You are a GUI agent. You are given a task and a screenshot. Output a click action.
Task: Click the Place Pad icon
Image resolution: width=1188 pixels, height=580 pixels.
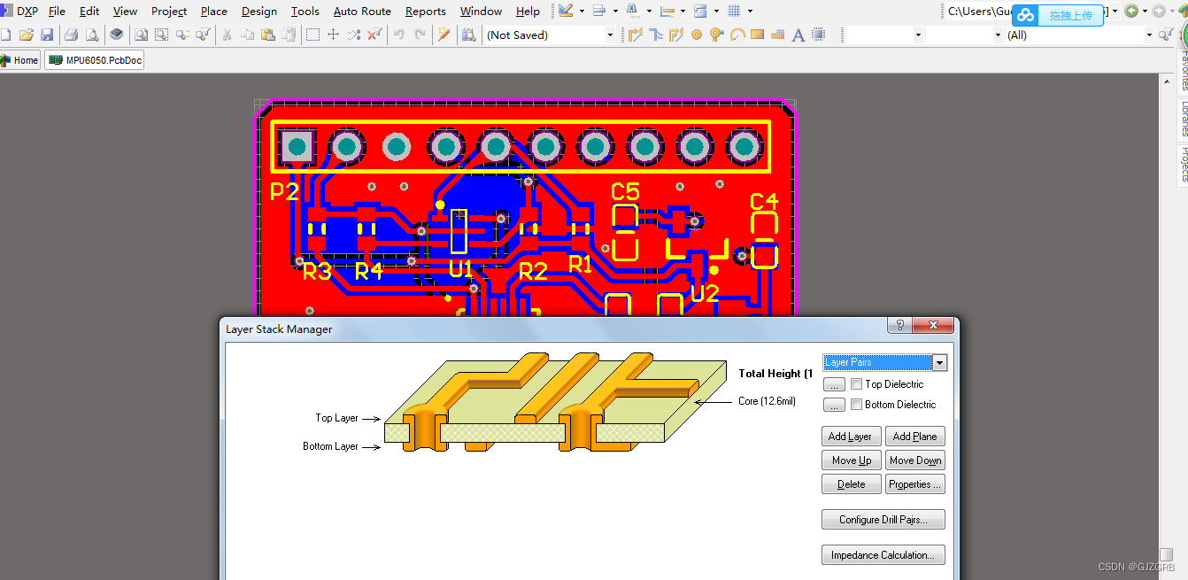coord(696,35)
